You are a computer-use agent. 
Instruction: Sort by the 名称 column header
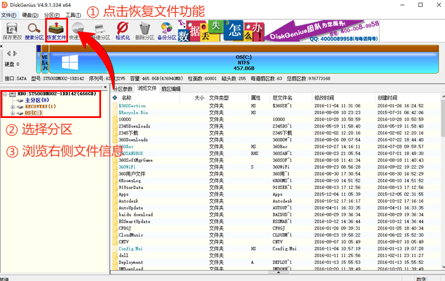[127, 98]
